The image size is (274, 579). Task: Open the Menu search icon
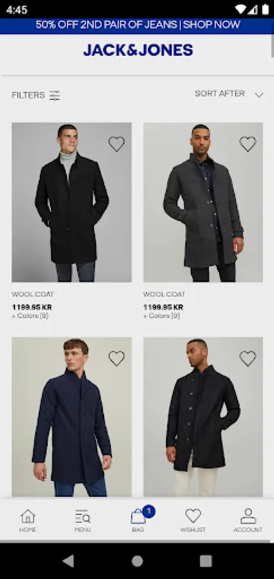tap(83, 516)
